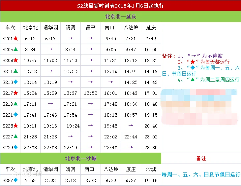Click the legend text 为每天都运行
This screenshot has width=241, height=186.
pyautogui.click(x=215, y=62)
